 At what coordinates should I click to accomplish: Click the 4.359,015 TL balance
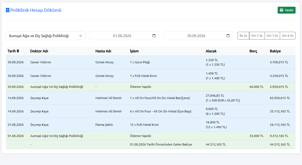[x=279, y=76]
